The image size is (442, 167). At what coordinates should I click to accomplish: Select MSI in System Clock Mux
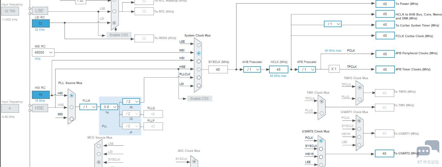pyautogui.click(x=198, y=53)
